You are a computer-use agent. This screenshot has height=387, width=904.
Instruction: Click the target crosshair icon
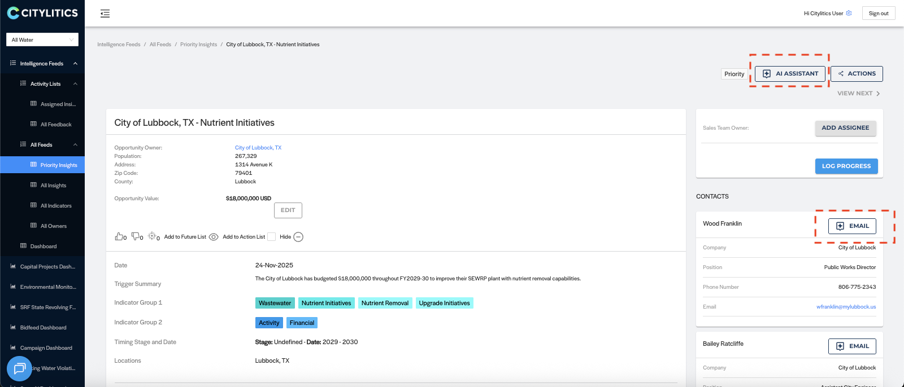click(152, 236)
